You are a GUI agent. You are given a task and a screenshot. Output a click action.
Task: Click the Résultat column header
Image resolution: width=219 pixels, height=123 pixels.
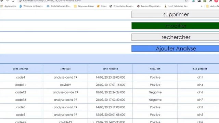coord(155,69)
